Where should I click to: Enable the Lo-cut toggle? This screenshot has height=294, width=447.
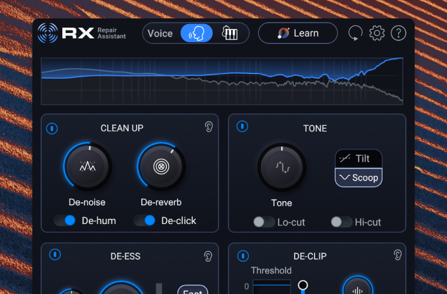click(264, 222)
